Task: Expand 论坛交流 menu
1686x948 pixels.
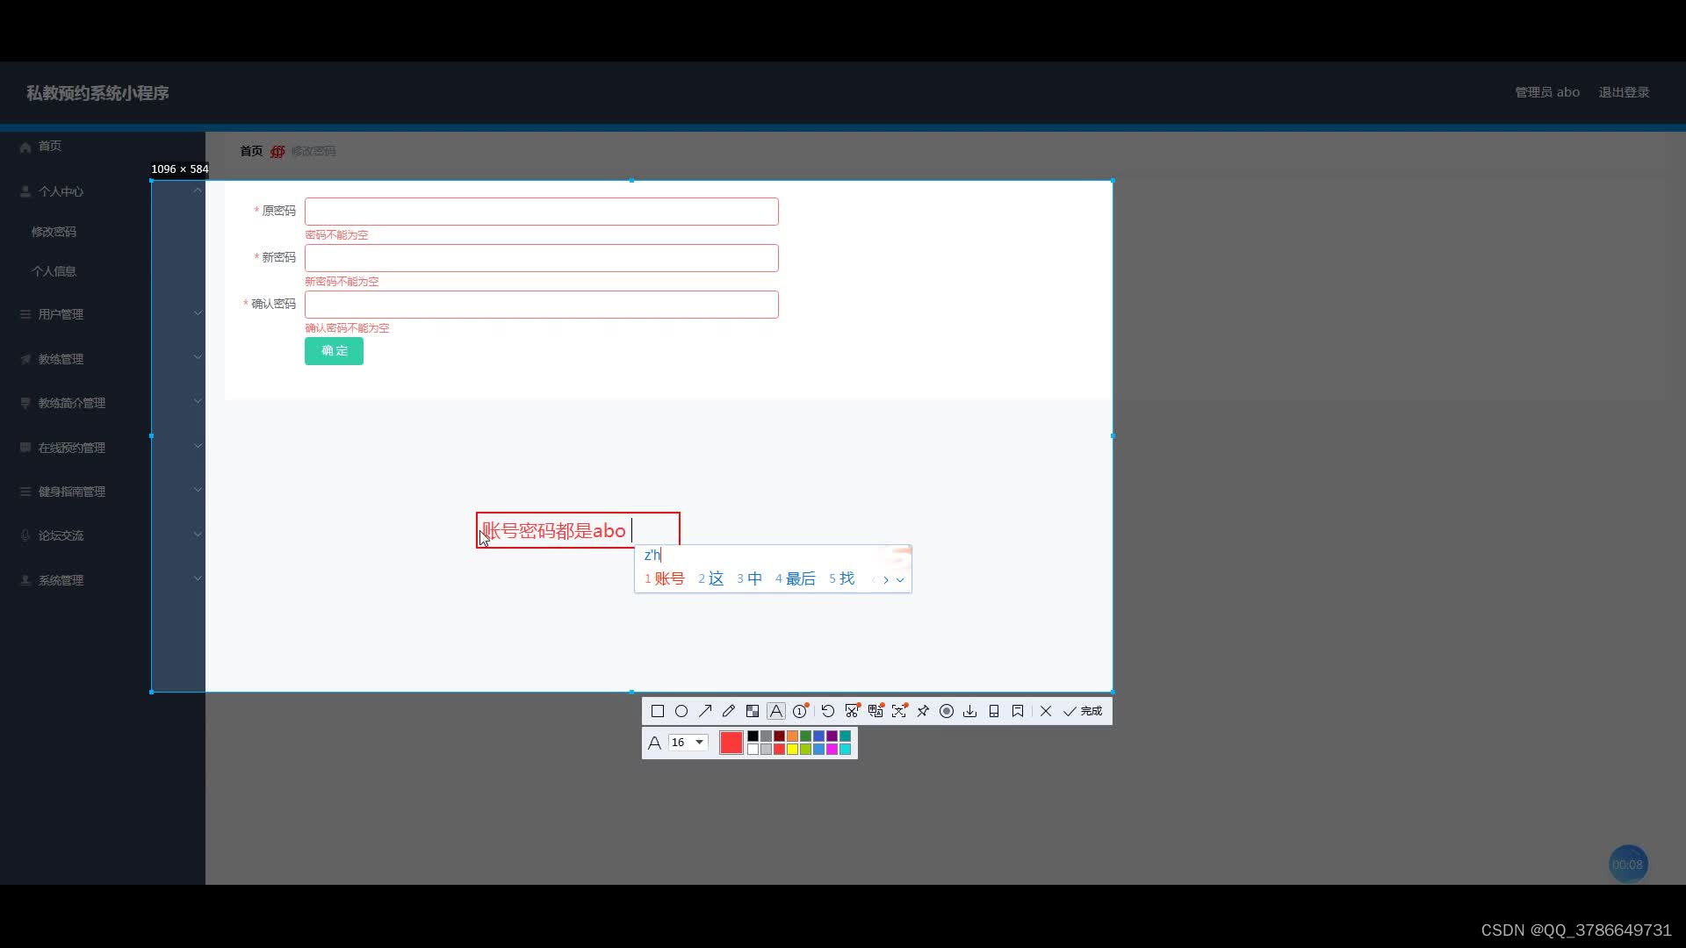Action: [103, 535]
